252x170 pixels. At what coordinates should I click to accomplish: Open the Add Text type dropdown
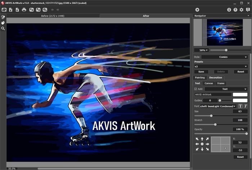click(226, 89)
